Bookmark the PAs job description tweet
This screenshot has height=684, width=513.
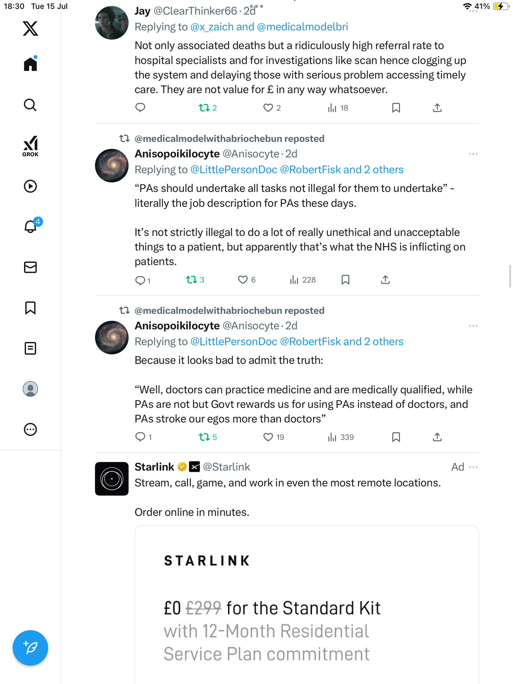345,280
